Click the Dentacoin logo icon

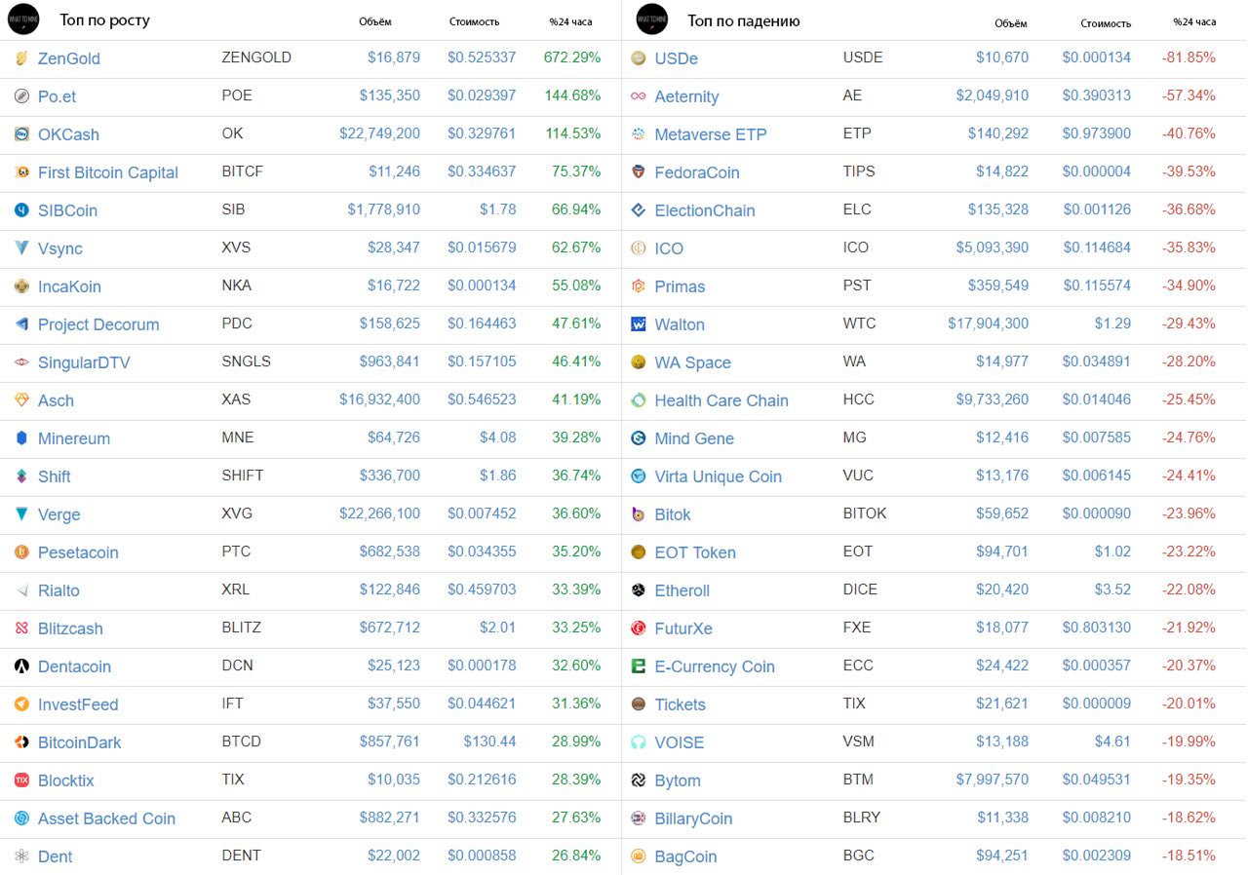pyautogui.click(x=21, y=666)
